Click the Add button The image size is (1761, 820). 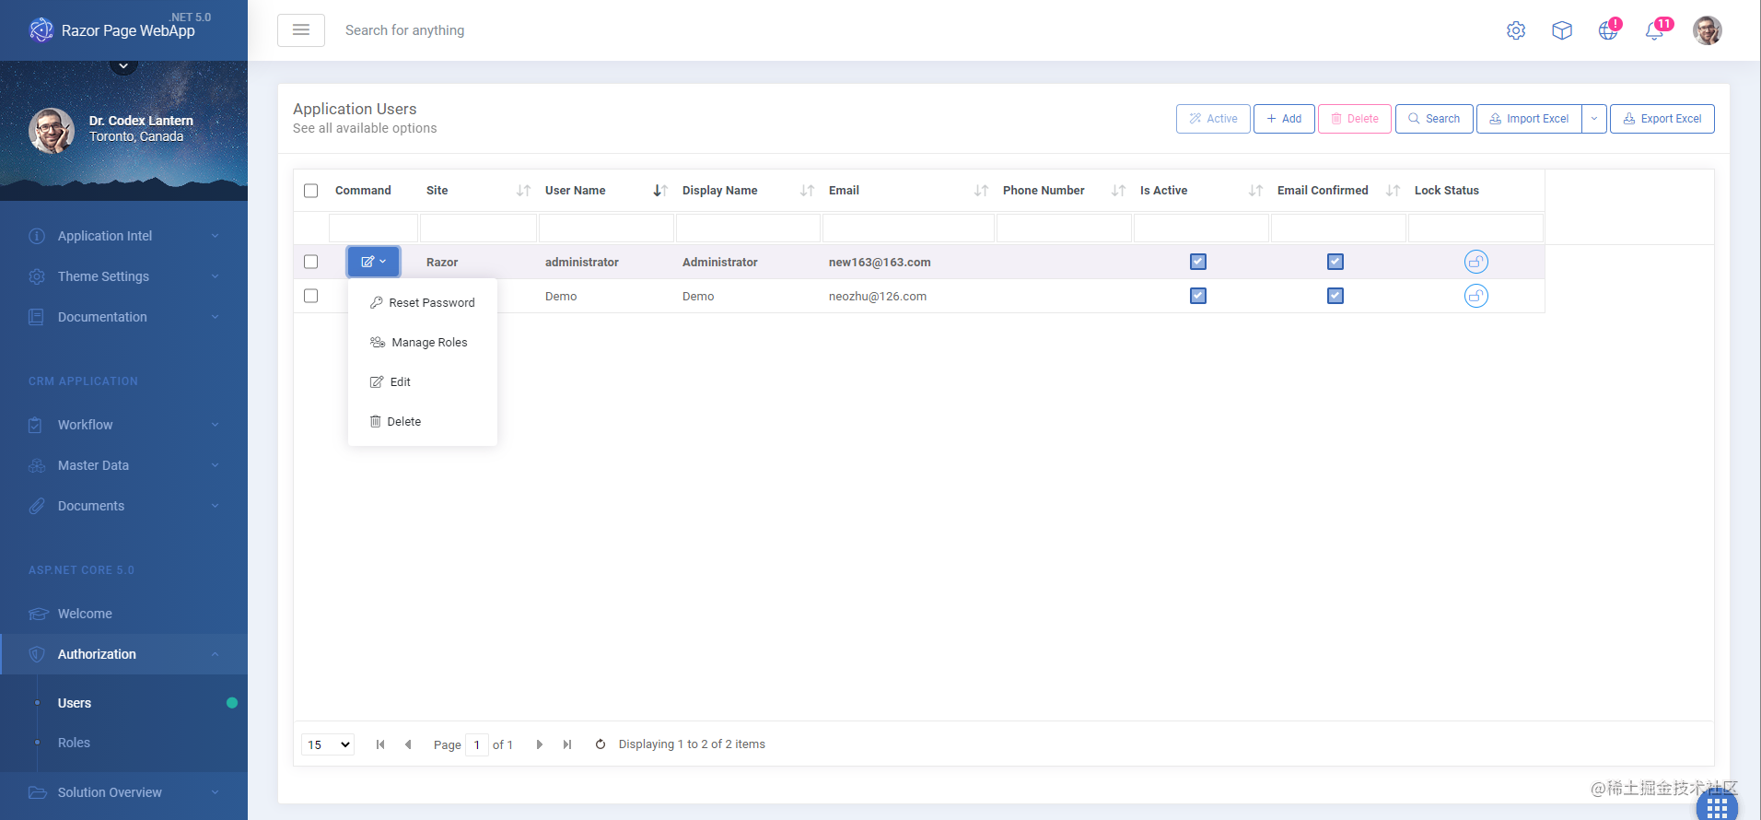[1284, 119]
